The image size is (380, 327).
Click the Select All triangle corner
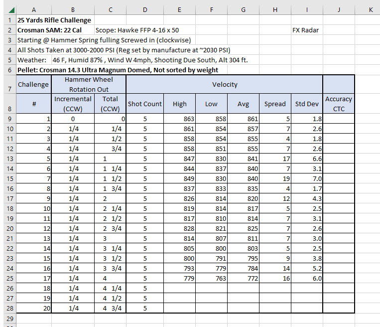11,10
